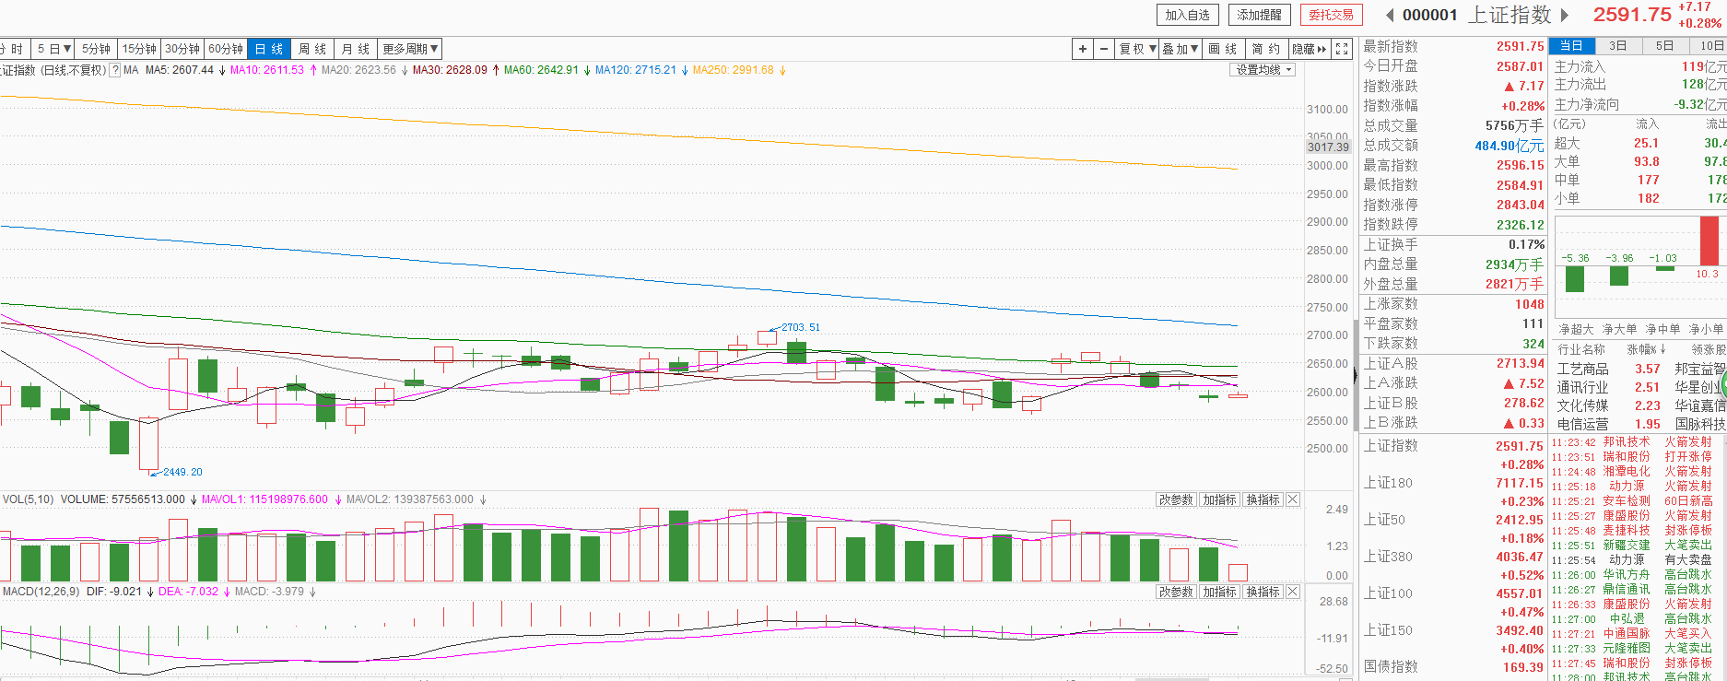Click 简约 simple mode button
Viewport: 1727px width, 681px height.
1266,49
